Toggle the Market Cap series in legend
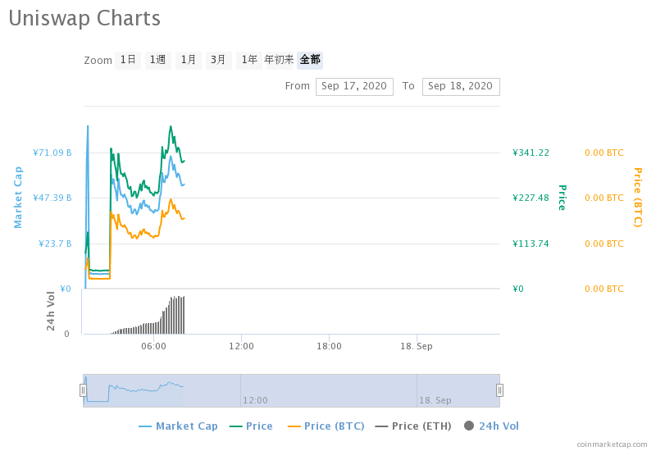 [178, 426]
